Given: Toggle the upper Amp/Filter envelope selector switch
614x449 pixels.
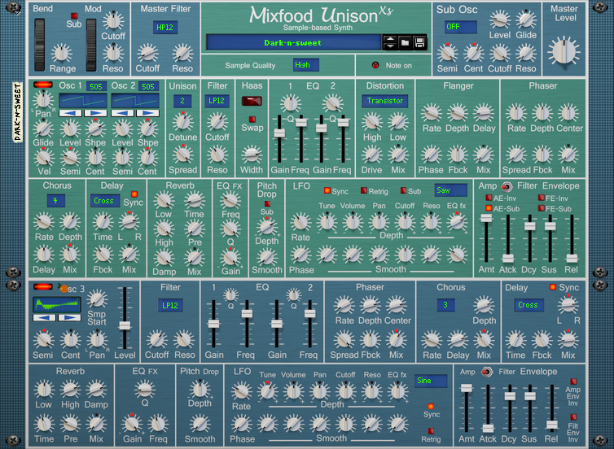Looking at the screenshot, I should pyautogui.click(x=507, y=186).
